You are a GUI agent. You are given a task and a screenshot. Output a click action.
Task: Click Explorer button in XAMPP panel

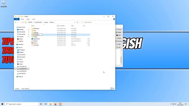point(119,38)
